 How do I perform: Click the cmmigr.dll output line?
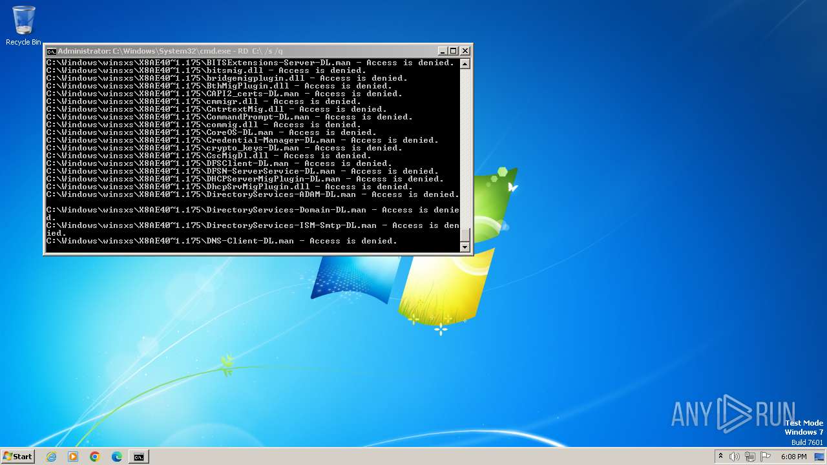click(204, 101)
